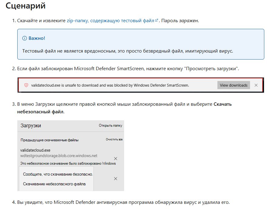Click validatecloud.exe file name in downloads

(35, 150)
